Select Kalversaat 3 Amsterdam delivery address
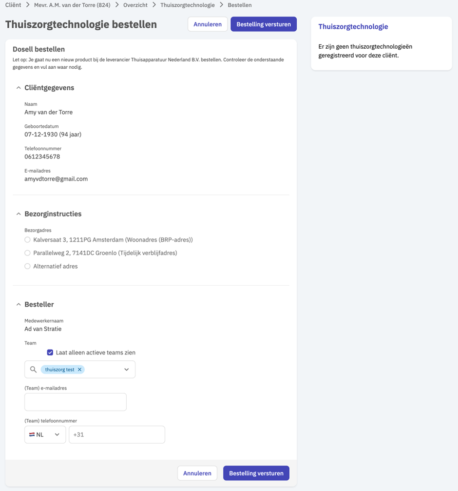This screenshot has height=491, width=458. point(28,240)
